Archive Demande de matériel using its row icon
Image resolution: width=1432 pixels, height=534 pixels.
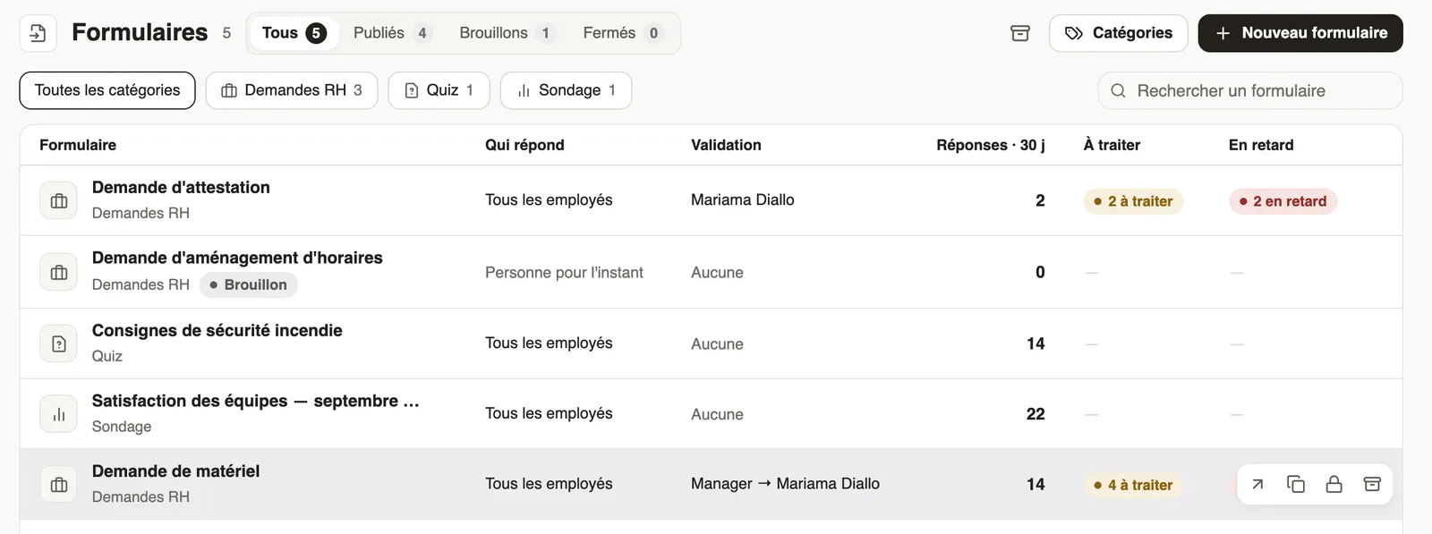click(x=1372, y=485)
